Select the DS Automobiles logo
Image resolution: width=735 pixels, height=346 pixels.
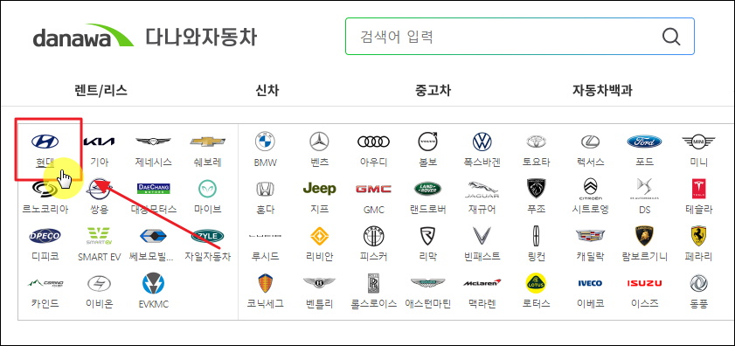tap(644, 189)
